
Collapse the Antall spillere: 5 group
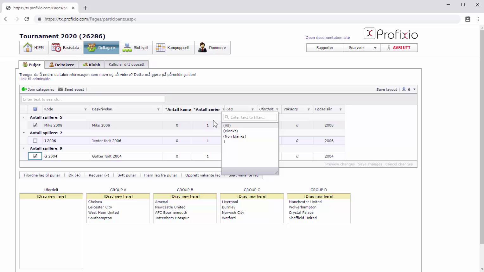24,117
